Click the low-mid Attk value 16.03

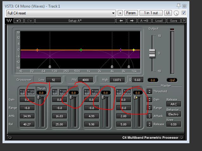click(60, 116)
